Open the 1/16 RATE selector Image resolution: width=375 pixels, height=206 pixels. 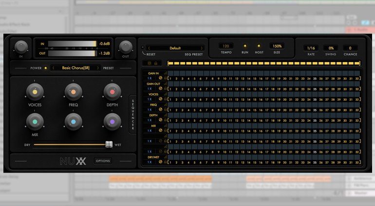point(311,48)
